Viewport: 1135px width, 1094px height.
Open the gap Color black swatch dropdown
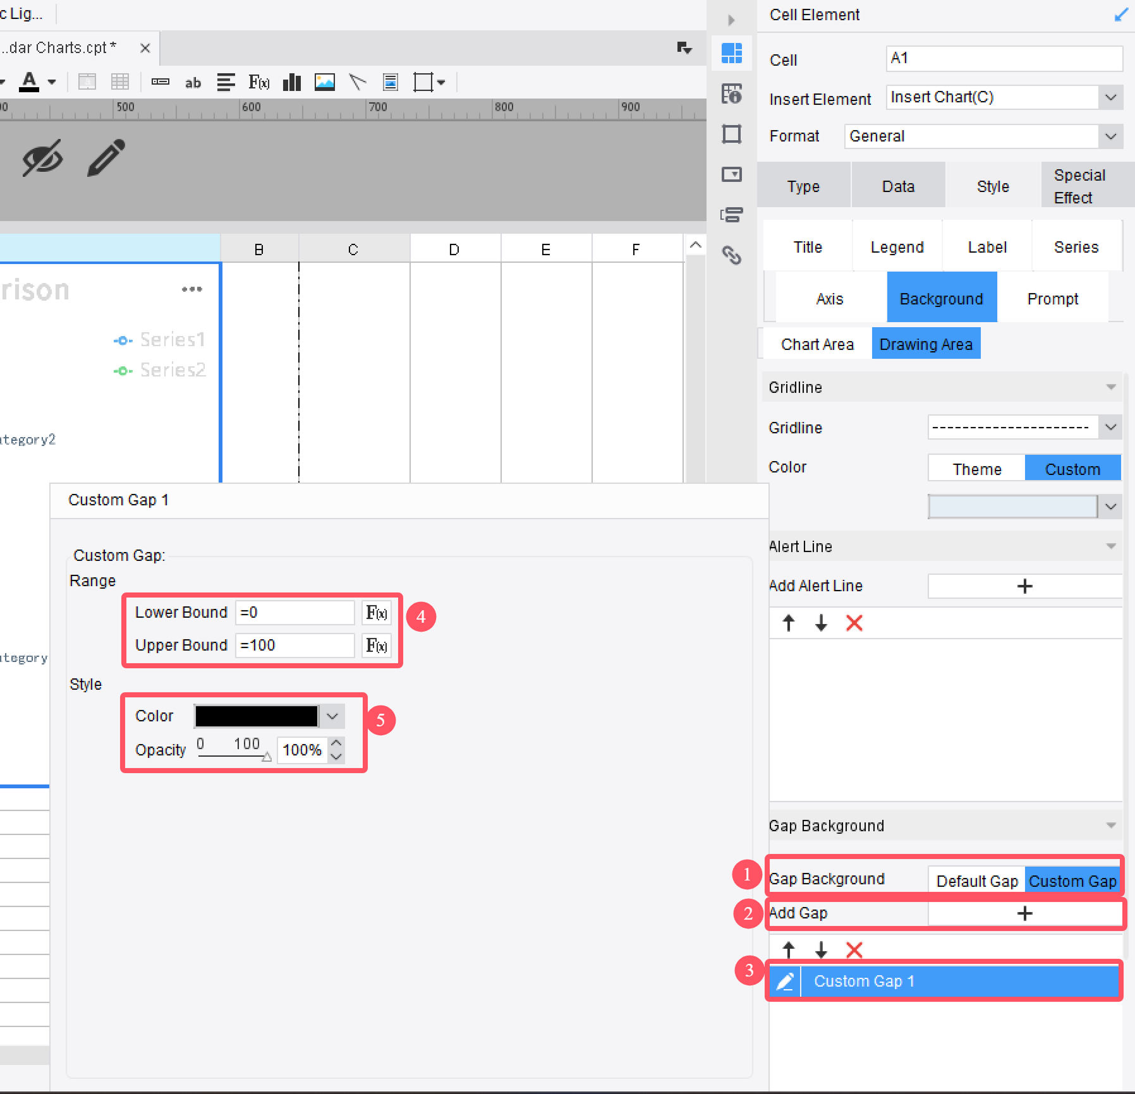[x=332, y=716]
